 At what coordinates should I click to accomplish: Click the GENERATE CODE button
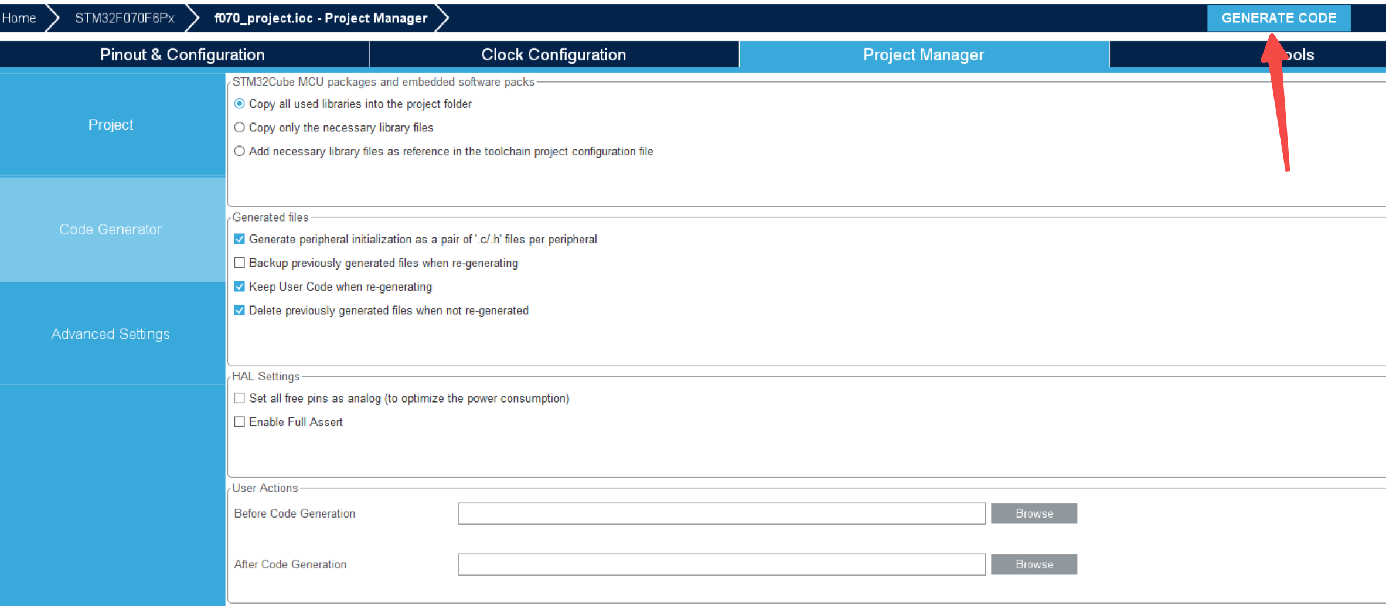pyautogui.click(x=1278, y=18)
